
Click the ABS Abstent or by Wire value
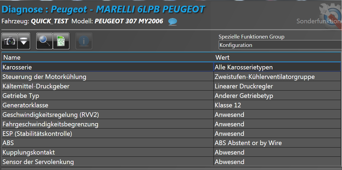pyautogui.click(x=248, y=143)
